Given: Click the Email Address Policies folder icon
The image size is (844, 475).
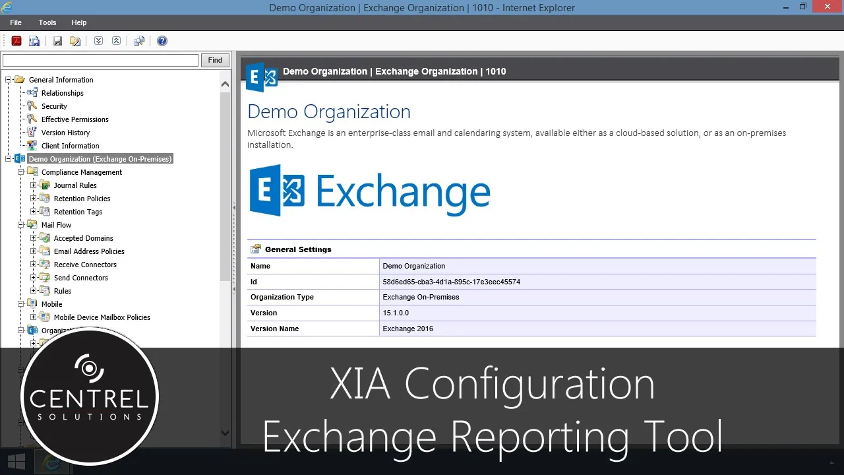Looking at the screenshot, I should point(45,251).
